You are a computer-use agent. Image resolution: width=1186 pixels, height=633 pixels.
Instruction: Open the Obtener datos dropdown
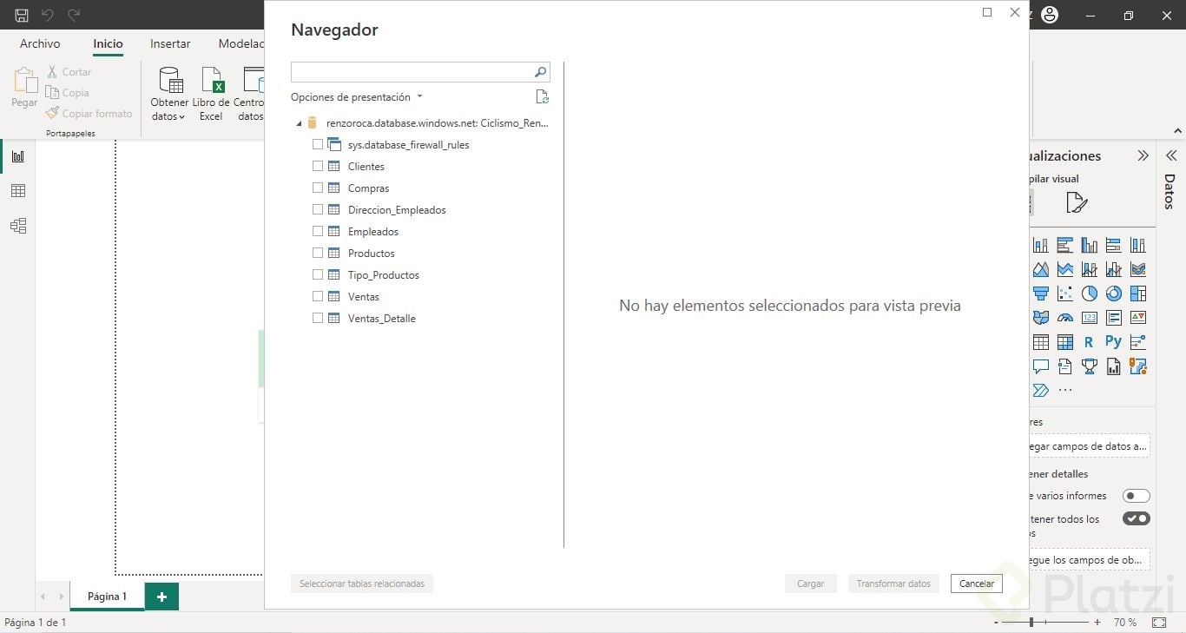[x=168, y=94]
